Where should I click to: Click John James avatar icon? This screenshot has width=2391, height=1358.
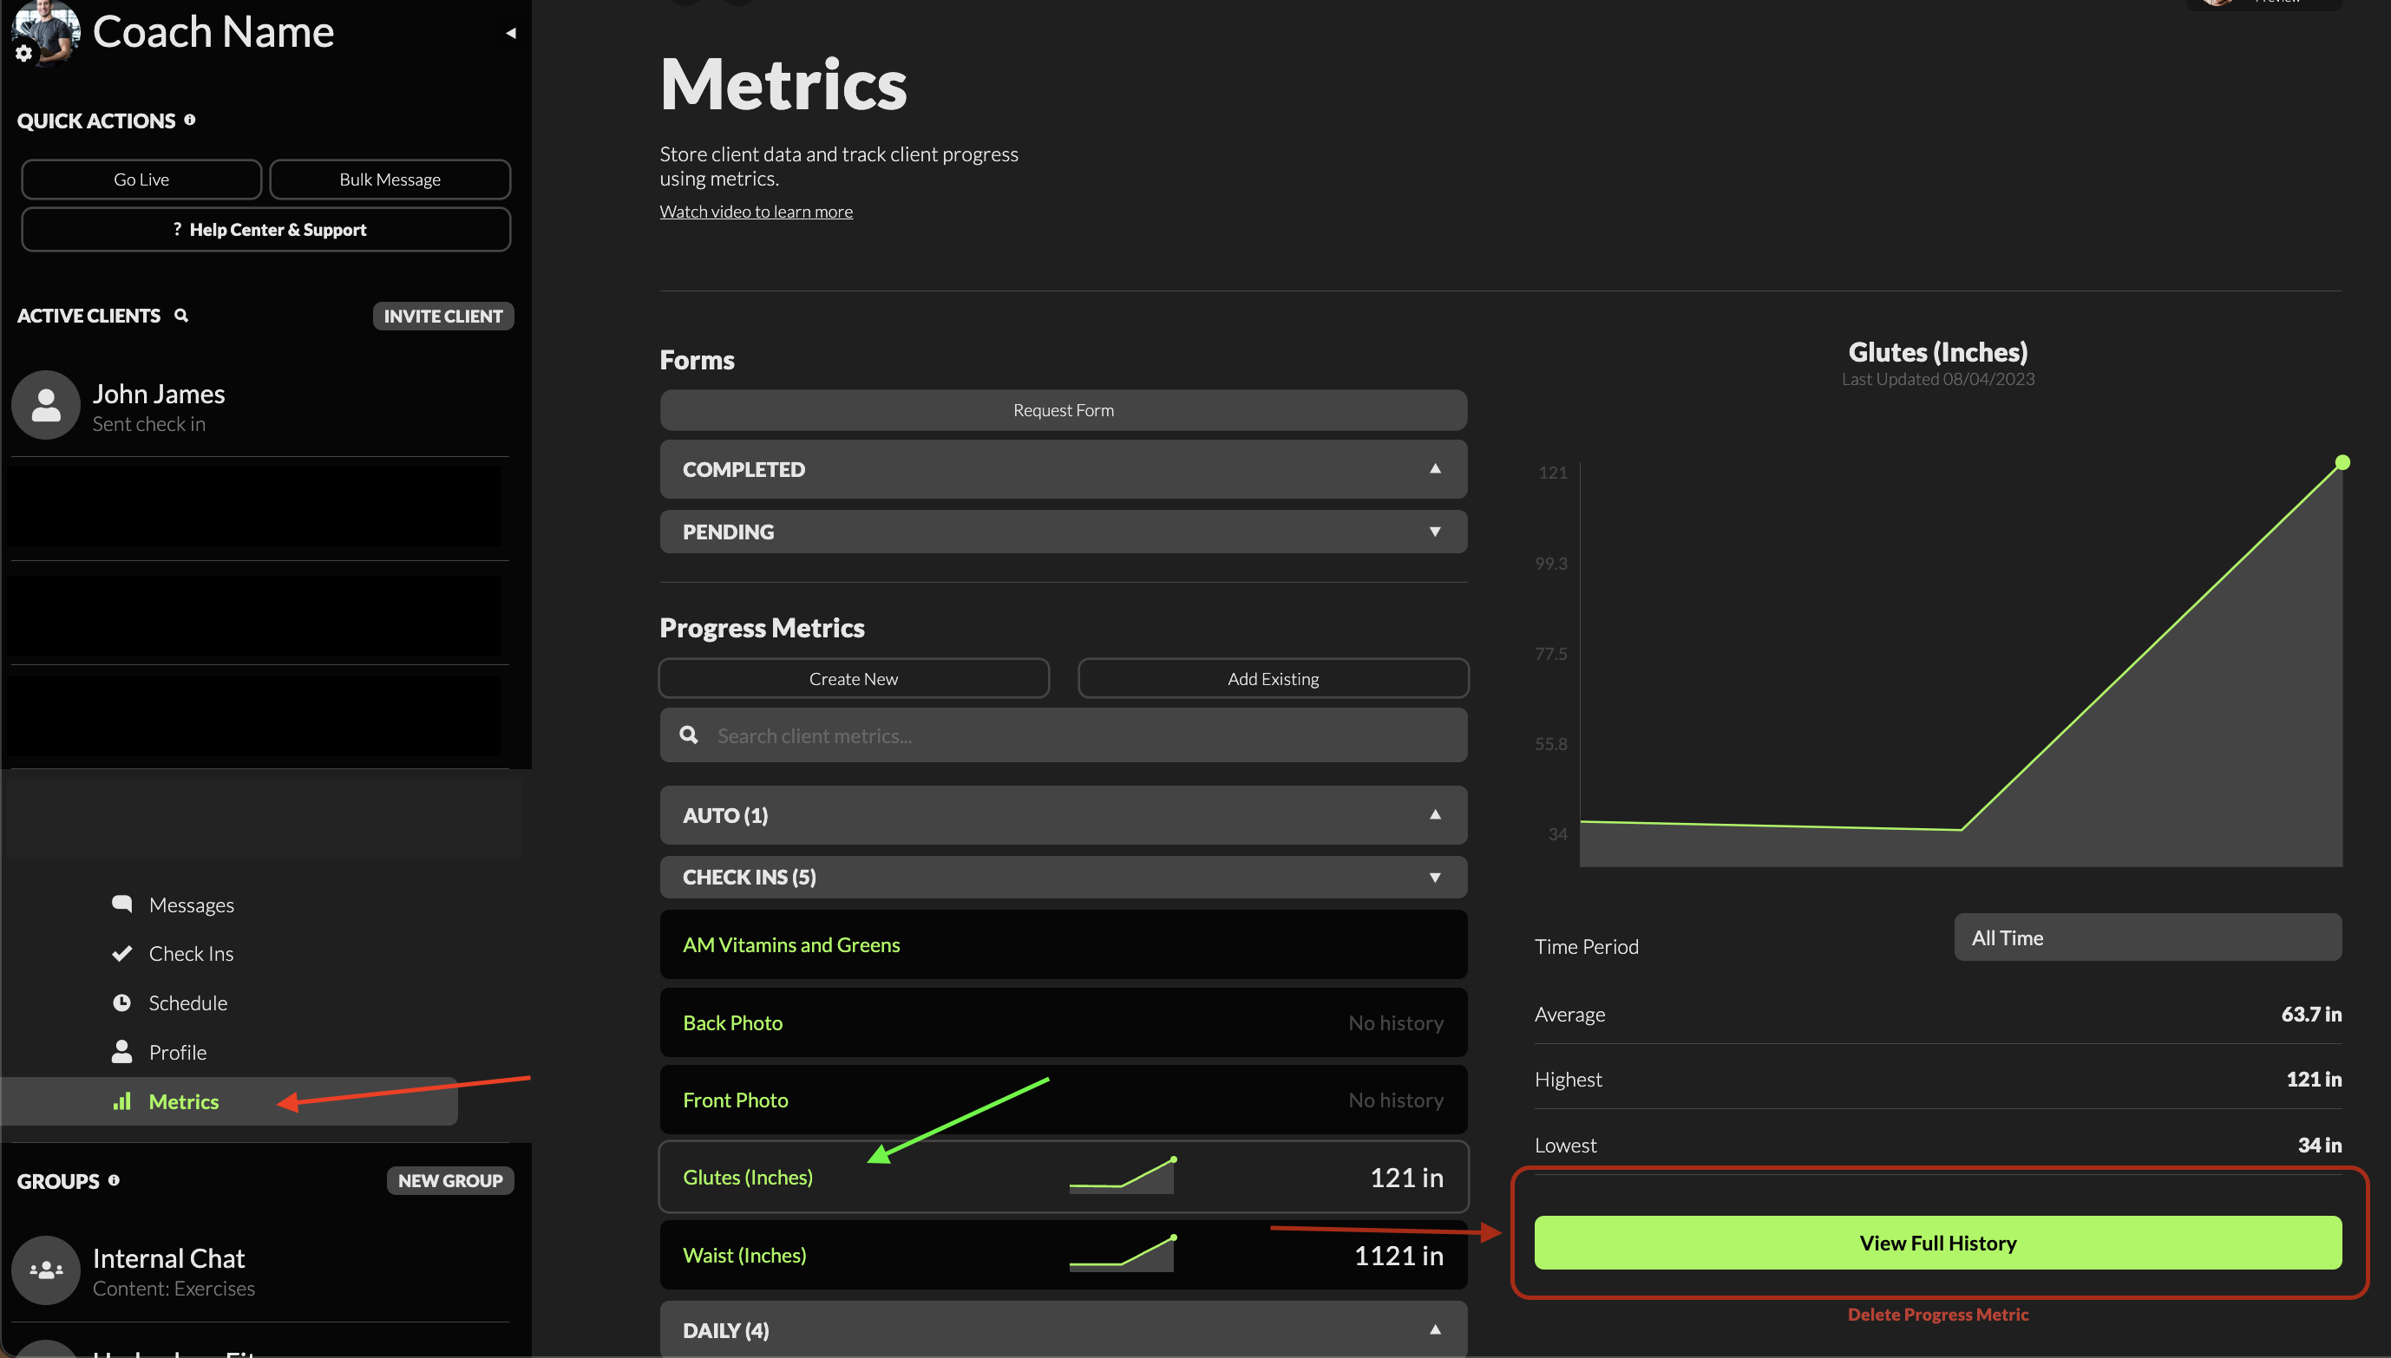point(46,406)
